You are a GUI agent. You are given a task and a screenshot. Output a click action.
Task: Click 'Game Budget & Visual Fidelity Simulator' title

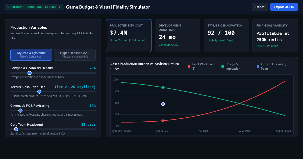click(108, 7)
